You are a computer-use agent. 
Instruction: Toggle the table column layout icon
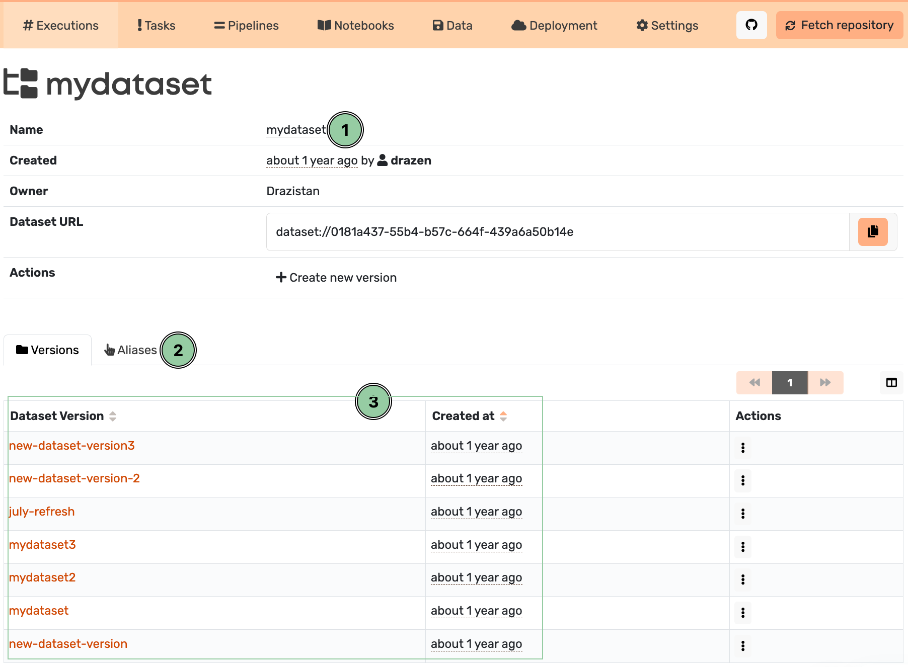pos(891,383)
